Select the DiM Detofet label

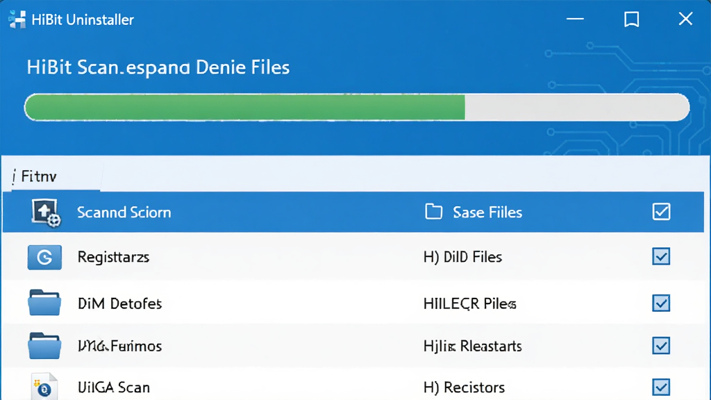coord(119,303)
